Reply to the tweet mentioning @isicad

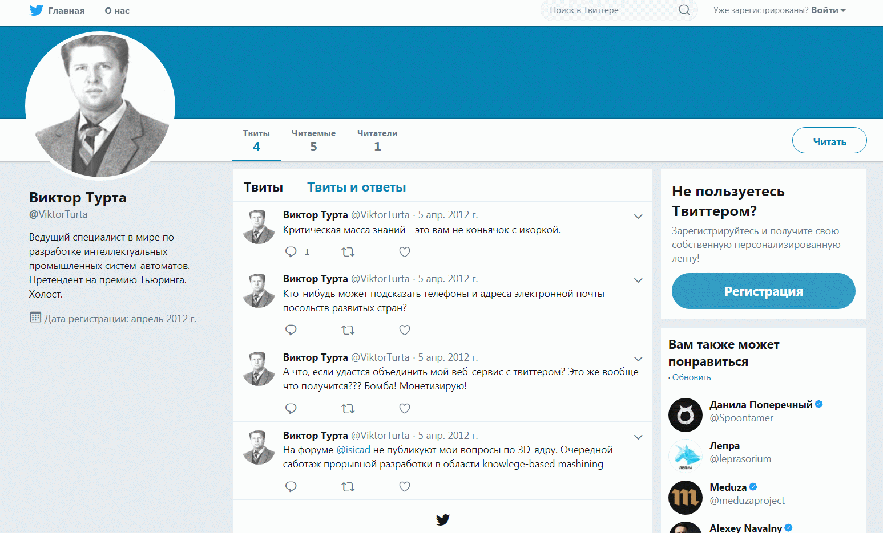point(291,487)
